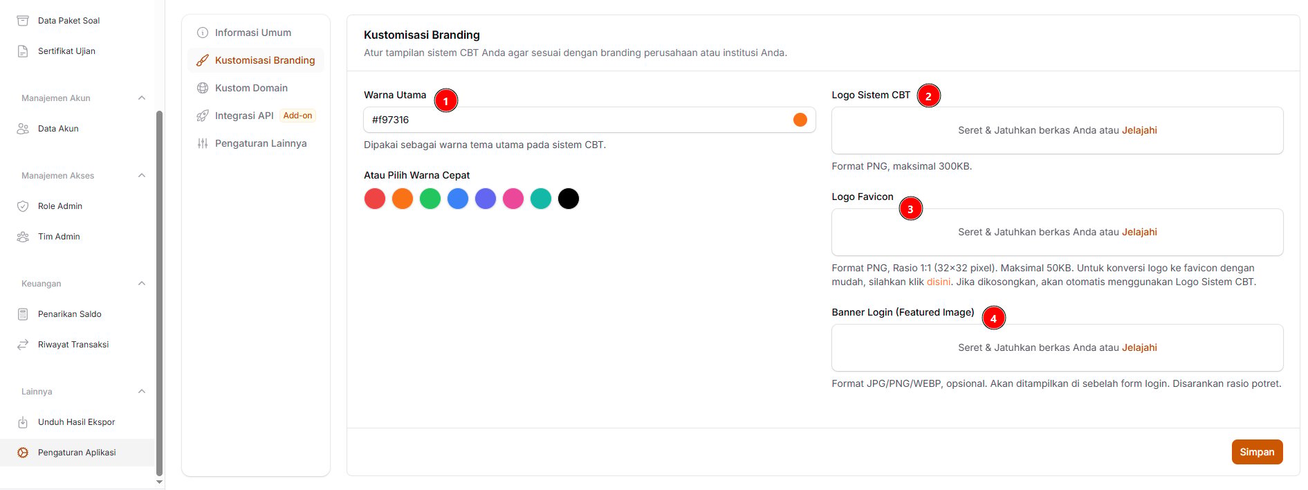Click the Simpan button
Image resolution: width=1308 pixels, height=490 pixels.
pyautogui.click(x=1257, y=452)
